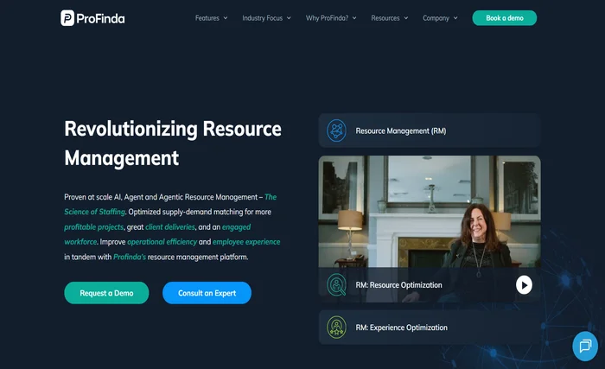Open the Features menu

pyautogui.click(x=207, y=18)
